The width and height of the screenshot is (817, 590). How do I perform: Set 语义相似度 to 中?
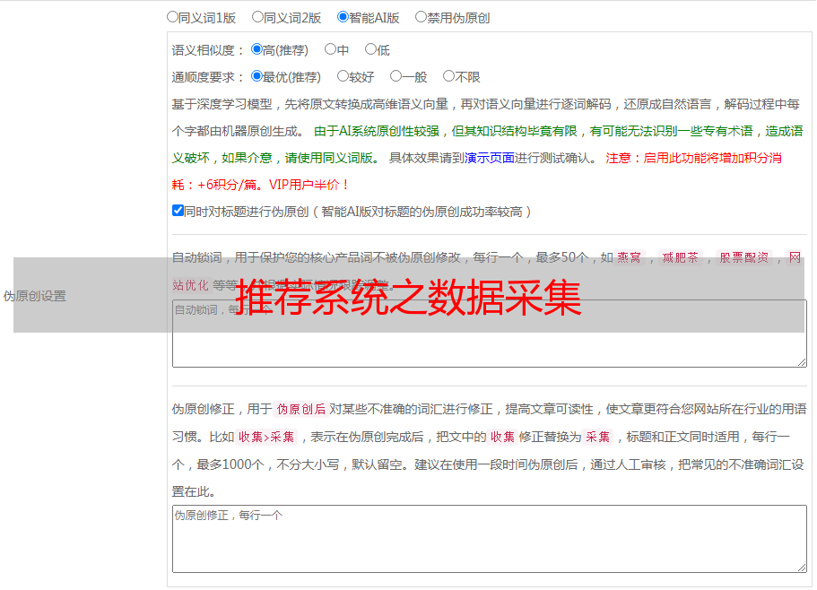click(x=331, y=50)
